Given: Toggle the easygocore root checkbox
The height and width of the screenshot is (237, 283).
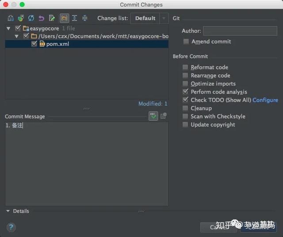Looking at the screenshot, I should [x=18, y=28].
